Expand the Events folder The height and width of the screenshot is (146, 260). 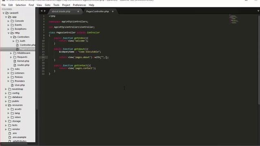click(9, 25)
